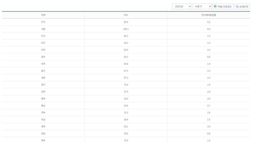Select the 강원 region cell
This screenshot has height=142, width=253.
(x=43, y=92)
